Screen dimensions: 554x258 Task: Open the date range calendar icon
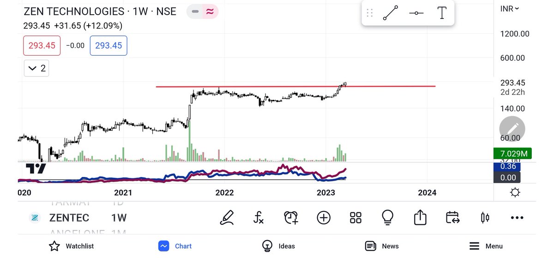[x=452, y=217]
